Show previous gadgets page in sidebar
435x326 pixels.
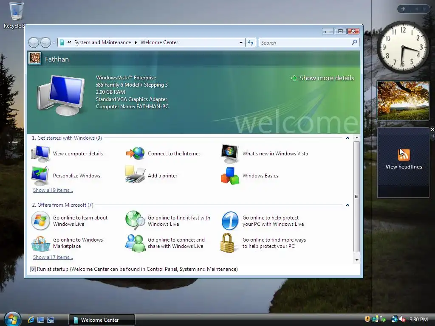(416, 9)
